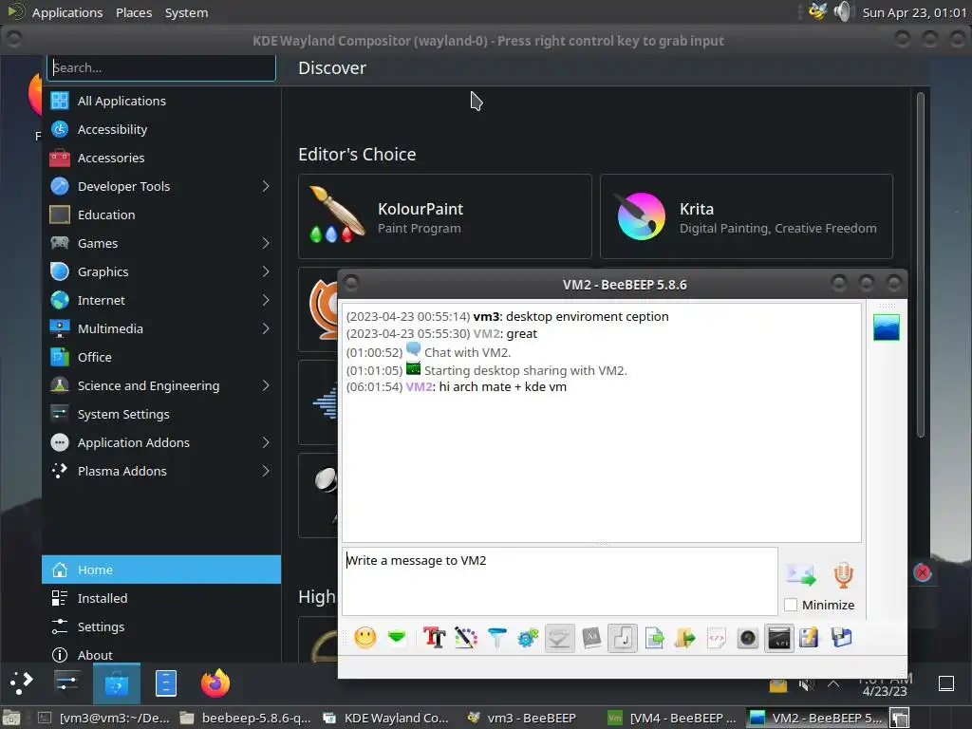
Task: Open the KDE application launcher icon
Action: (x=21, y=682)
